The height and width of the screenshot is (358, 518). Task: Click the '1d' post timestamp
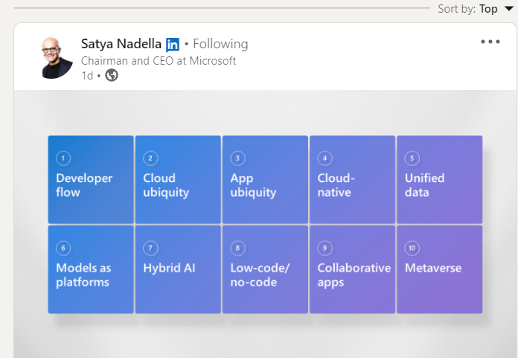pyautogui.click(x=87, y=76)
